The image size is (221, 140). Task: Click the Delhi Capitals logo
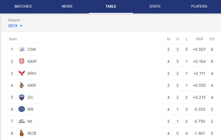(22, 97)
